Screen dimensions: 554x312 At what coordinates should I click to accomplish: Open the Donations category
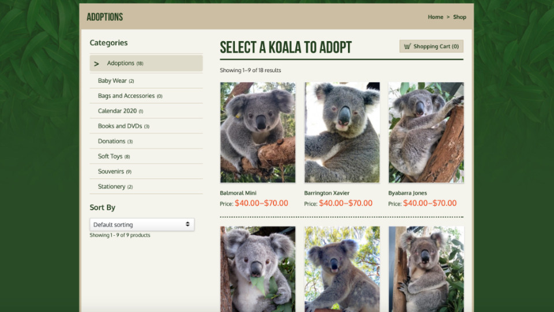pos(111,141)
